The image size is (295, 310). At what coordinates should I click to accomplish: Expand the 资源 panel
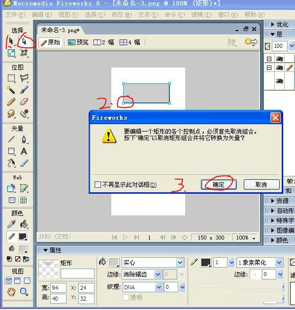273,201
